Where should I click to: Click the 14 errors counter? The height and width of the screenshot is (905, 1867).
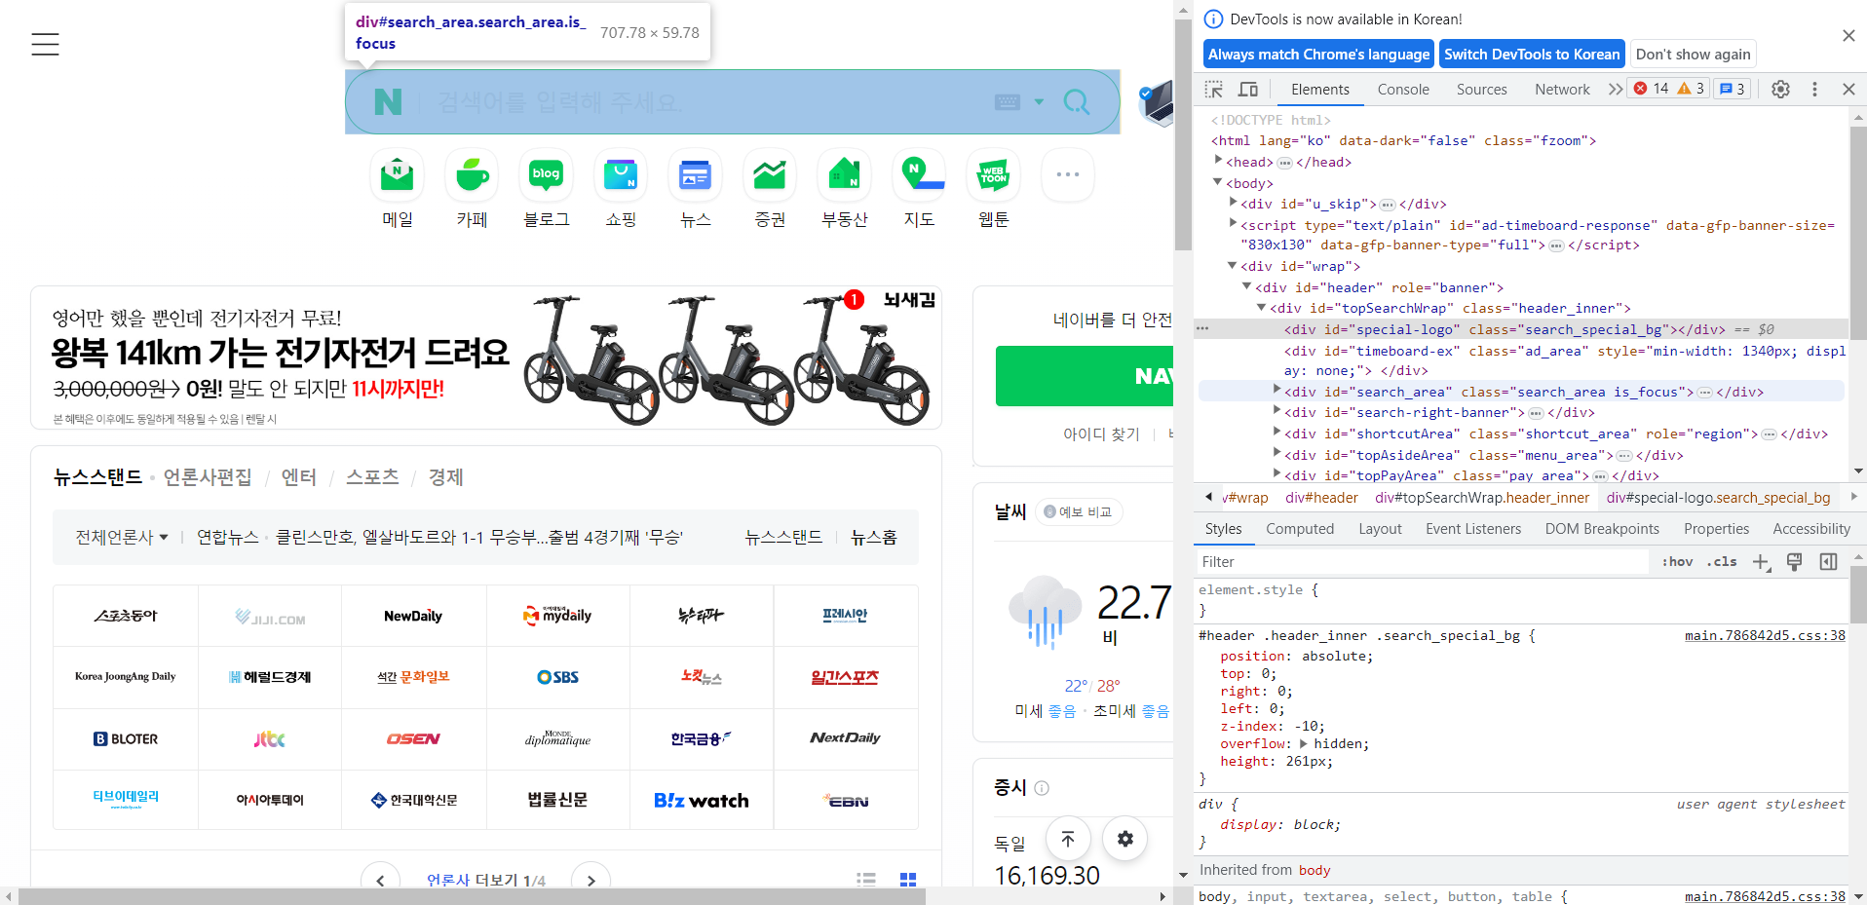(1652, 89)
